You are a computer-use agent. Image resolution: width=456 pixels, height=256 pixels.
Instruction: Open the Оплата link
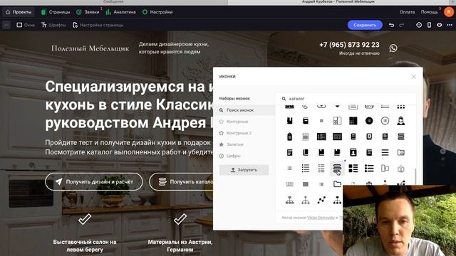pyautogui.click(x=407, y=12)
